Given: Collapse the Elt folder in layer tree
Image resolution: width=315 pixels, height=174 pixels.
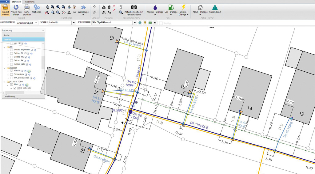Looking at the screenshot, I should (4, 47).
